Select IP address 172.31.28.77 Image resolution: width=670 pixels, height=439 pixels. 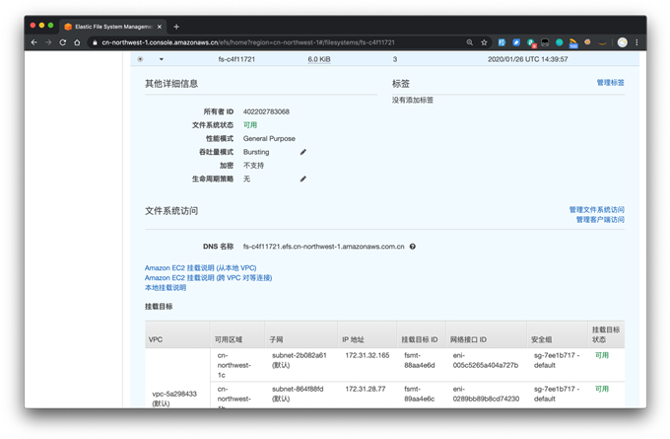(365, 389)
